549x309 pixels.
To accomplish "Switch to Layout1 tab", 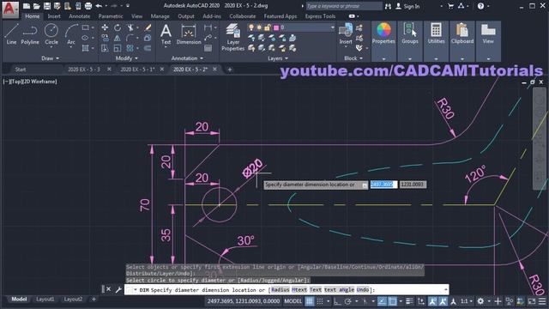I will tap(45, 300).
